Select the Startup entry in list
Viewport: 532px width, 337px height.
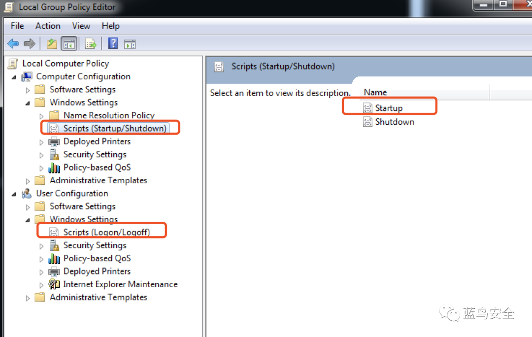389,108
